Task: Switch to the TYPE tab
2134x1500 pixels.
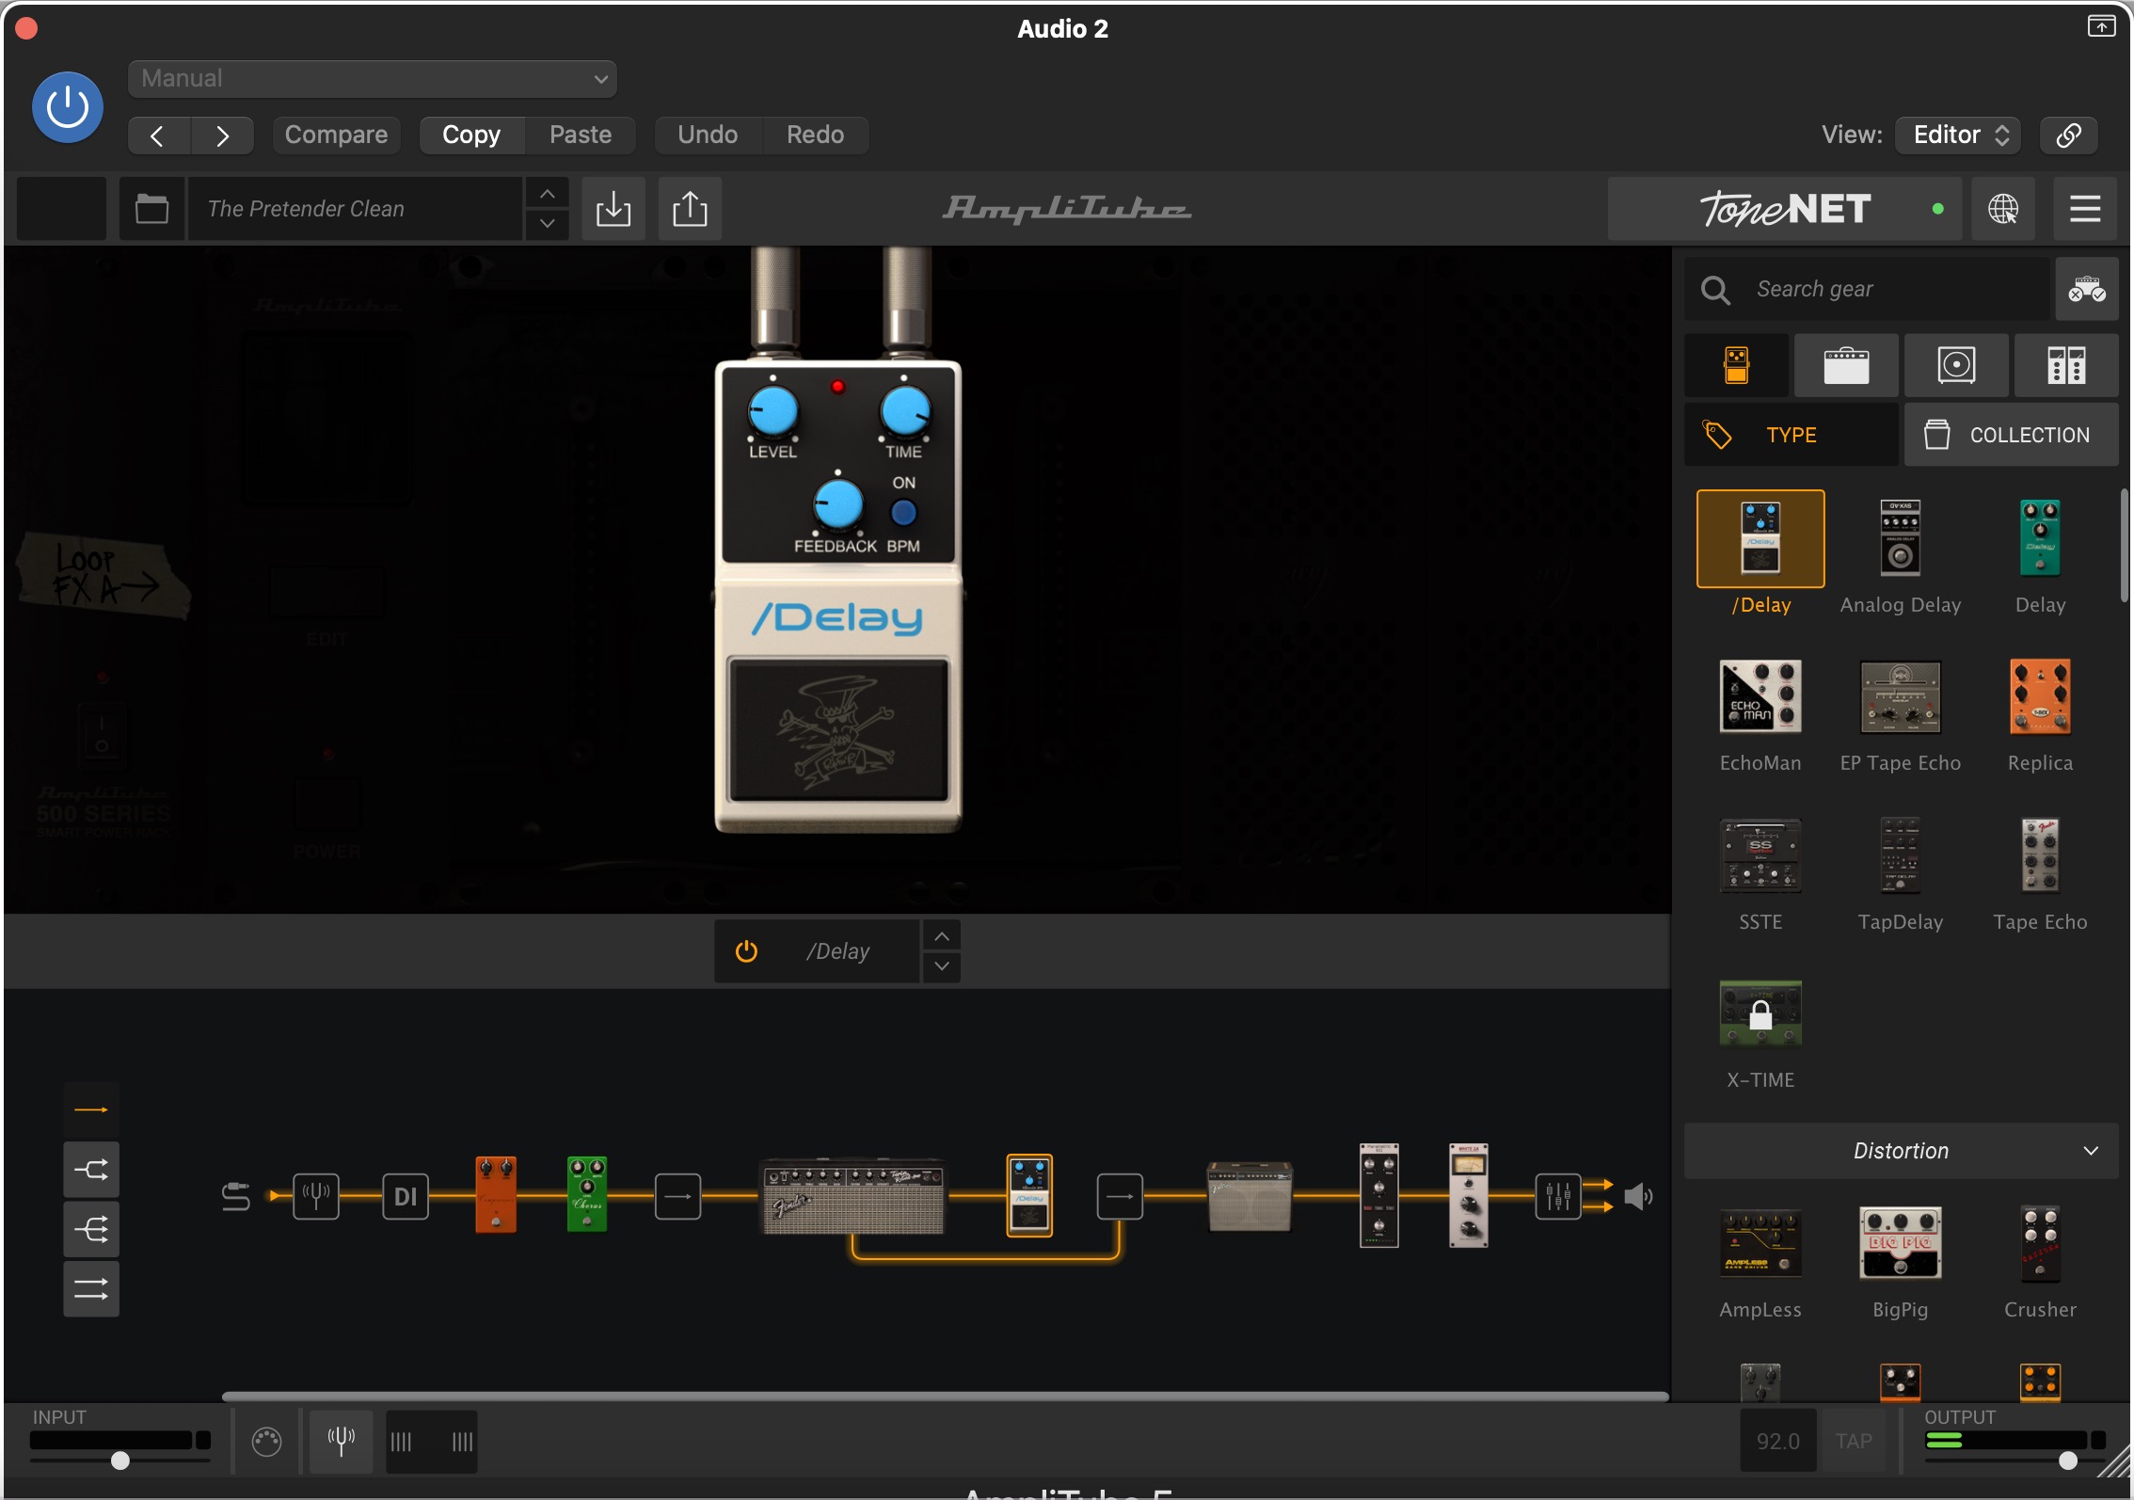Action: [x=1791, y=435]
